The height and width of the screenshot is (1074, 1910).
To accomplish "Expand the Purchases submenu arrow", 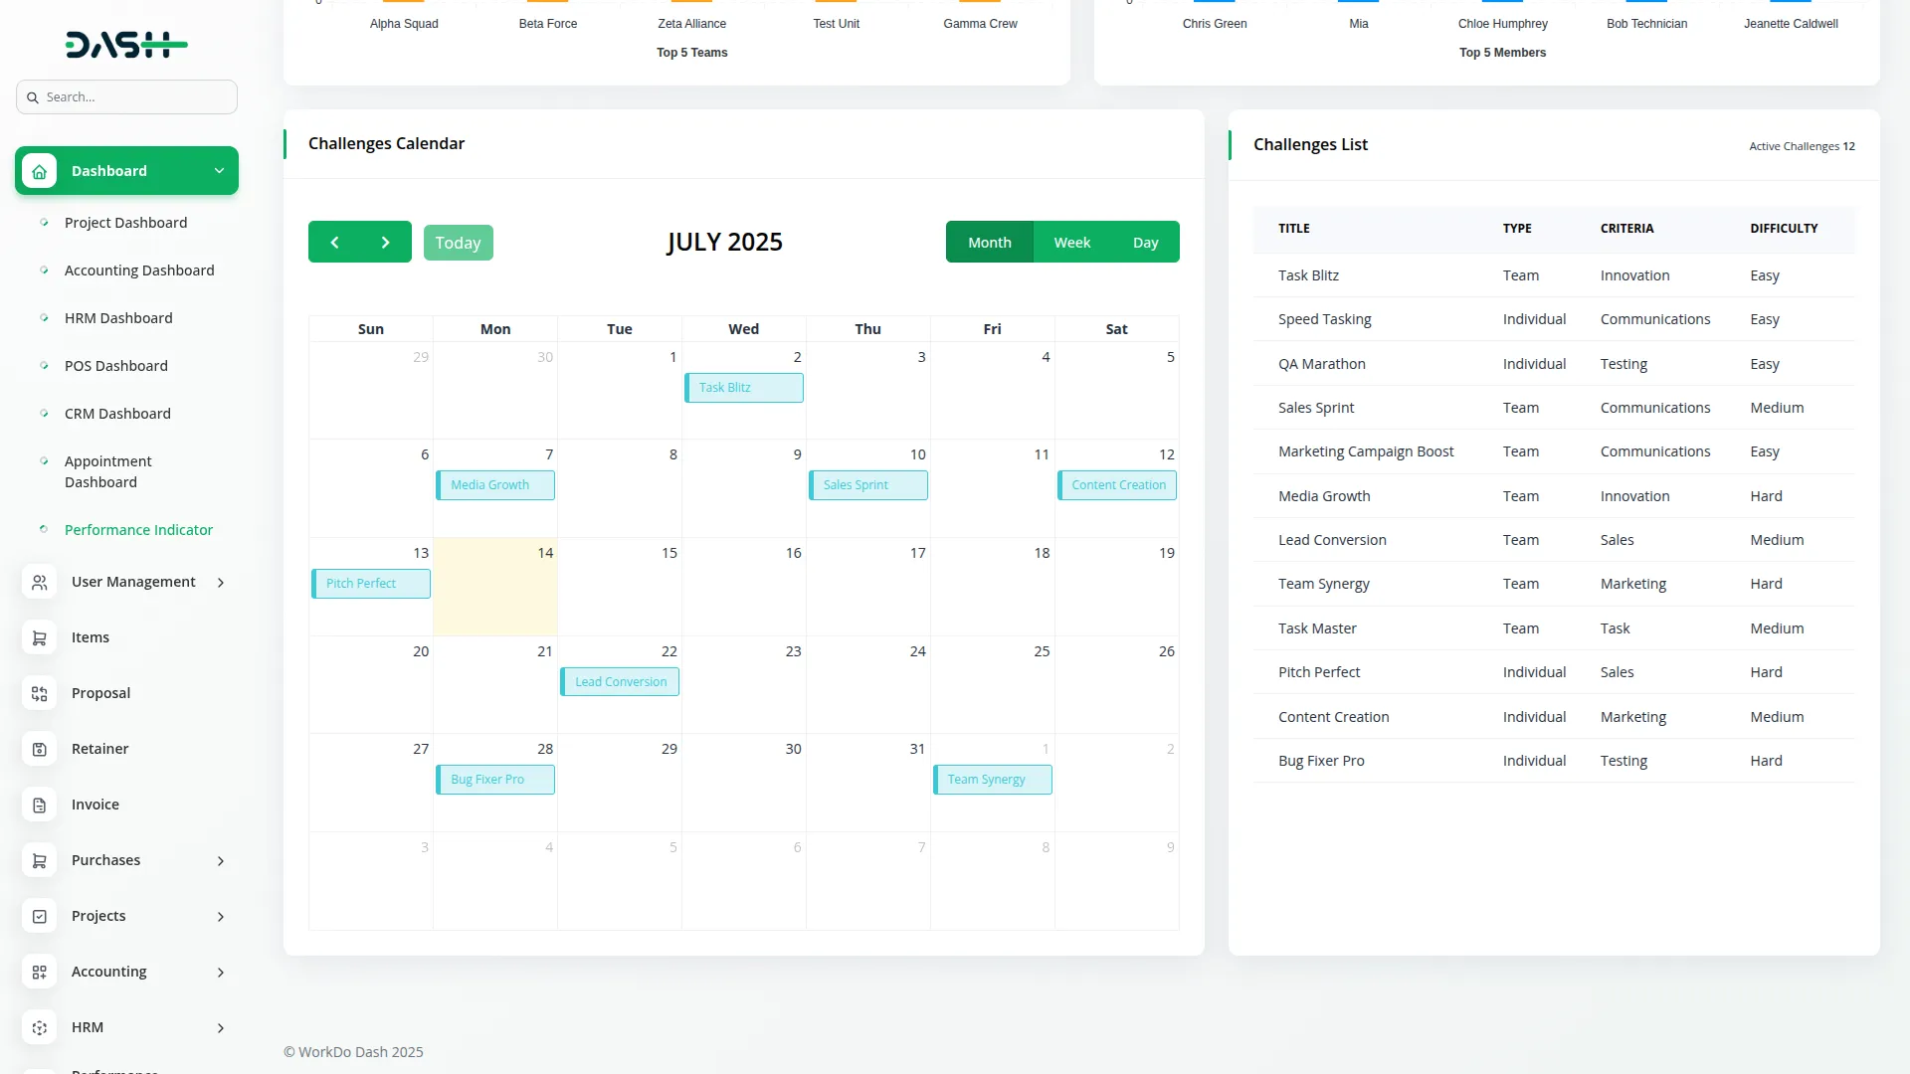I will (221, 861).
